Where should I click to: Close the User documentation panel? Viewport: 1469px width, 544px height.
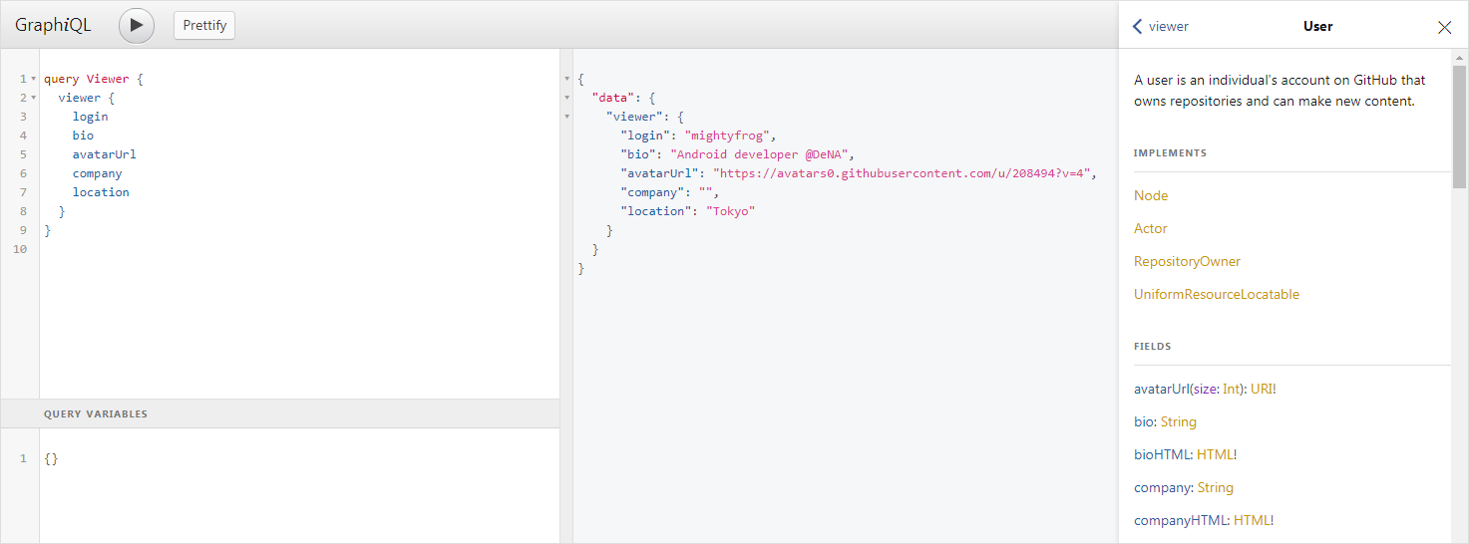click(x=1444, y=27)
